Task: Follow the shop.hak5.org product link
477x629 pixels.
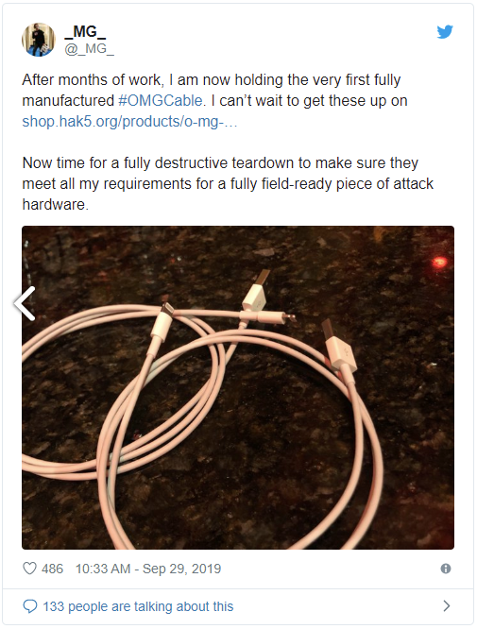Action: click(x=129, y=121)
